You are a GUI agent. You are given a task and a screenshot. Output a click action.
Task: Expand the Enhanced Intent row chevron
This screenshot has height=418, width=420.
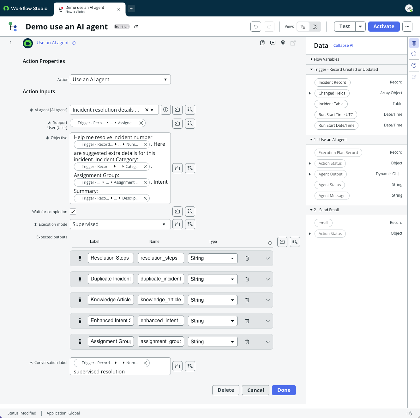(x=268, y=321)
